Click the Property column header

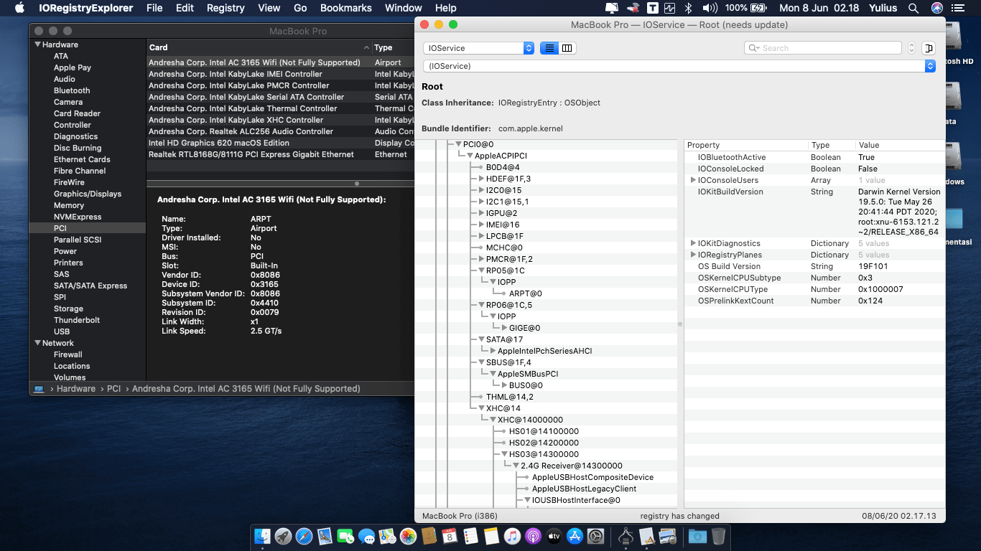(746, 145)
